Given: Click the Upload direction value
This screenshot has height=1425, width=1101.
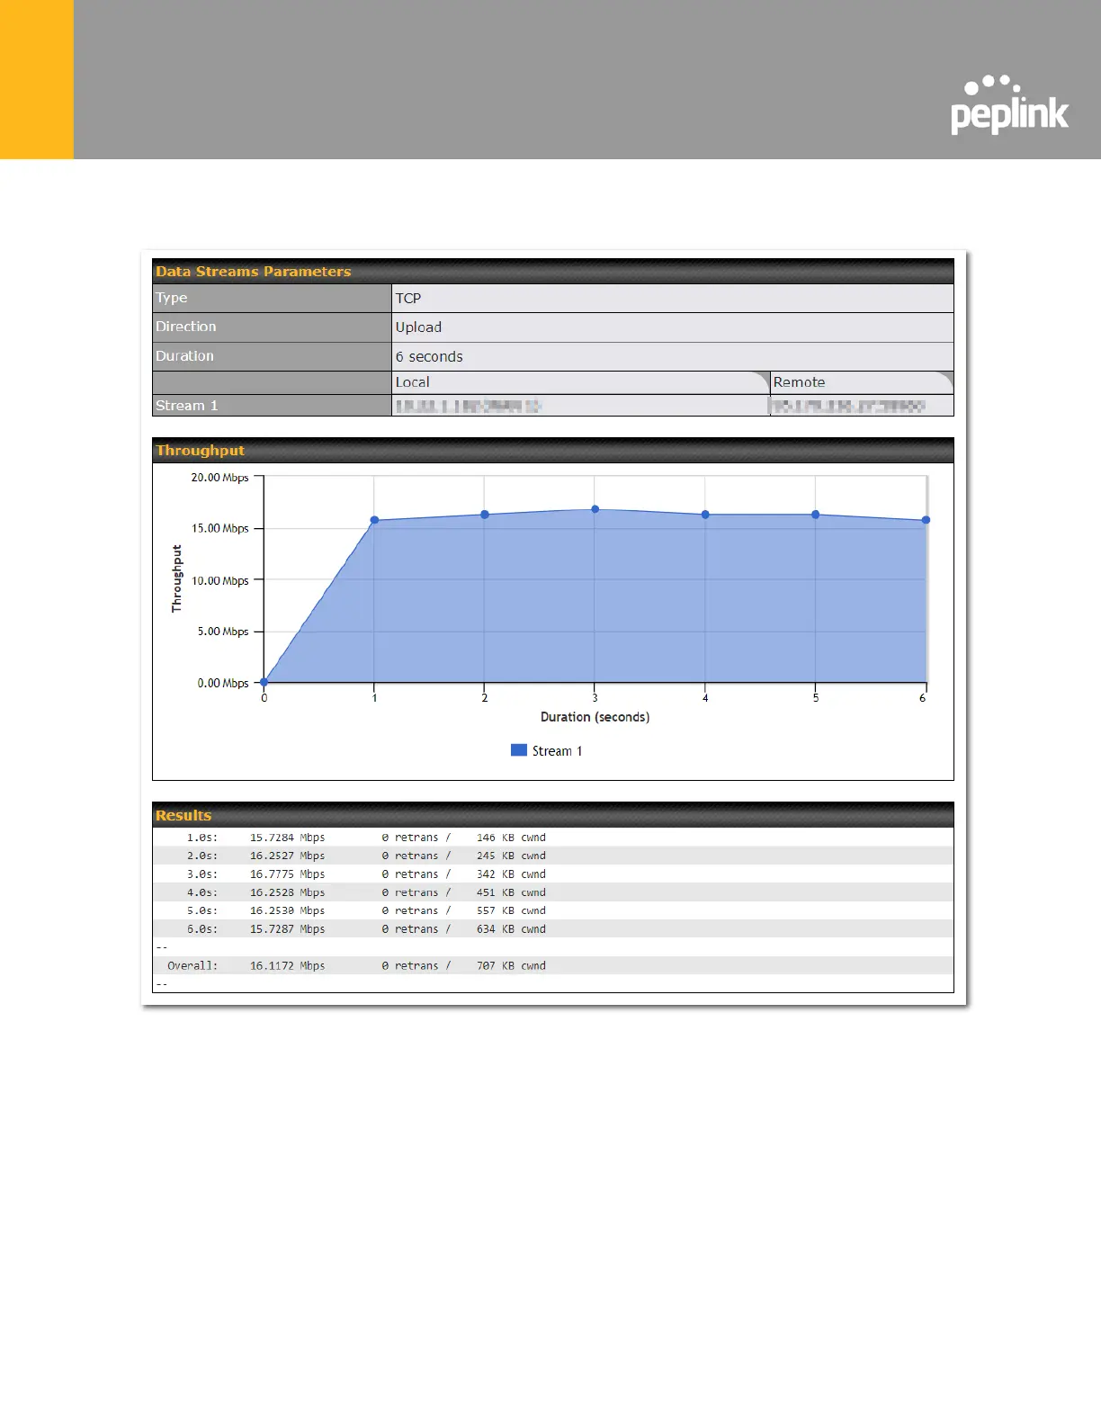Looking at the screenshot, I should pos(418,327).
